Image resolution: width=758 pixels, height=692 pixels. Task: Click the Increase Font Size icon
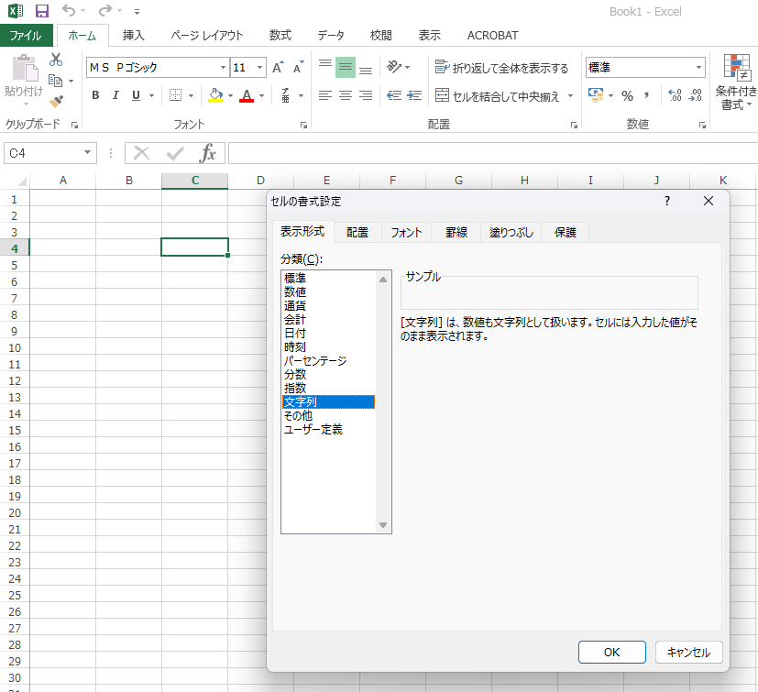[x=279, y=68]
